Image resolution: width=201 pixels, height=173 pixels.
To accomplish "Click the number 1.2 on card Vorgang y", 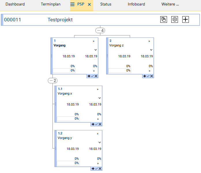I will 60,133.
